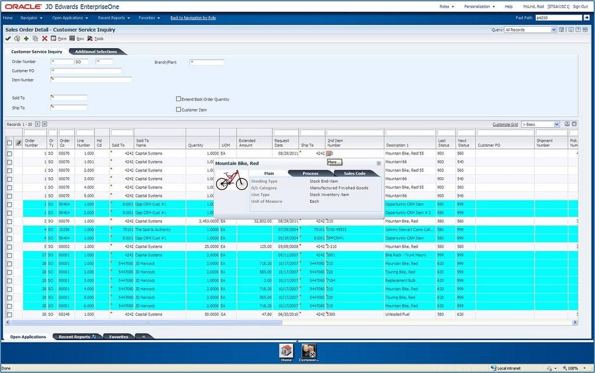595x373 pixels.
Task: Expand the Roles dropdown menu
Action: click(x=447, y=6)
